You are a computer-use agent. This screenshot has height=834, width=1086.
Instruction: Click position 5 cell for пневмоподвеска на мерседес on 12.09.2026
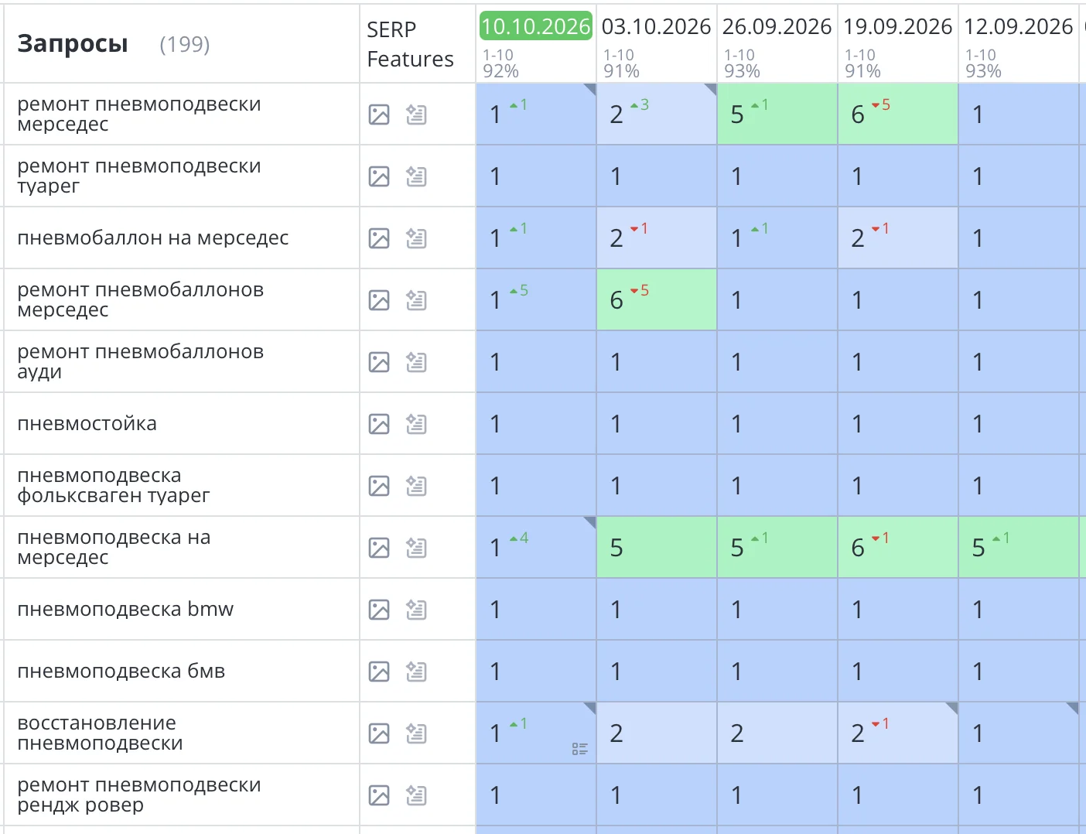click(x=1019, y=547)
